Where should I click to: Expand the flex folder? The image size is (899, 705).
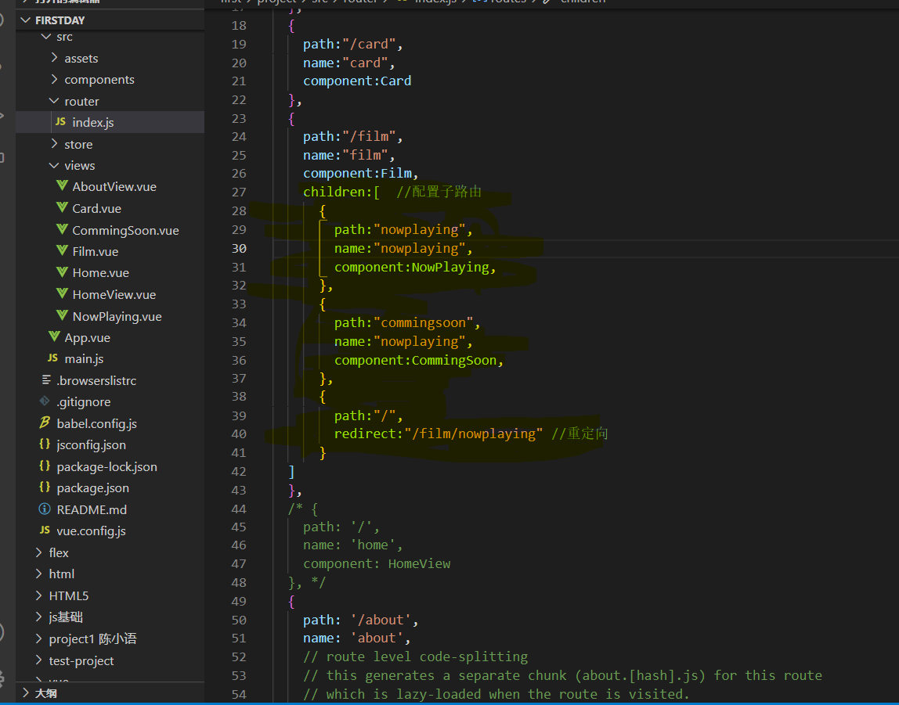[39, 552]
